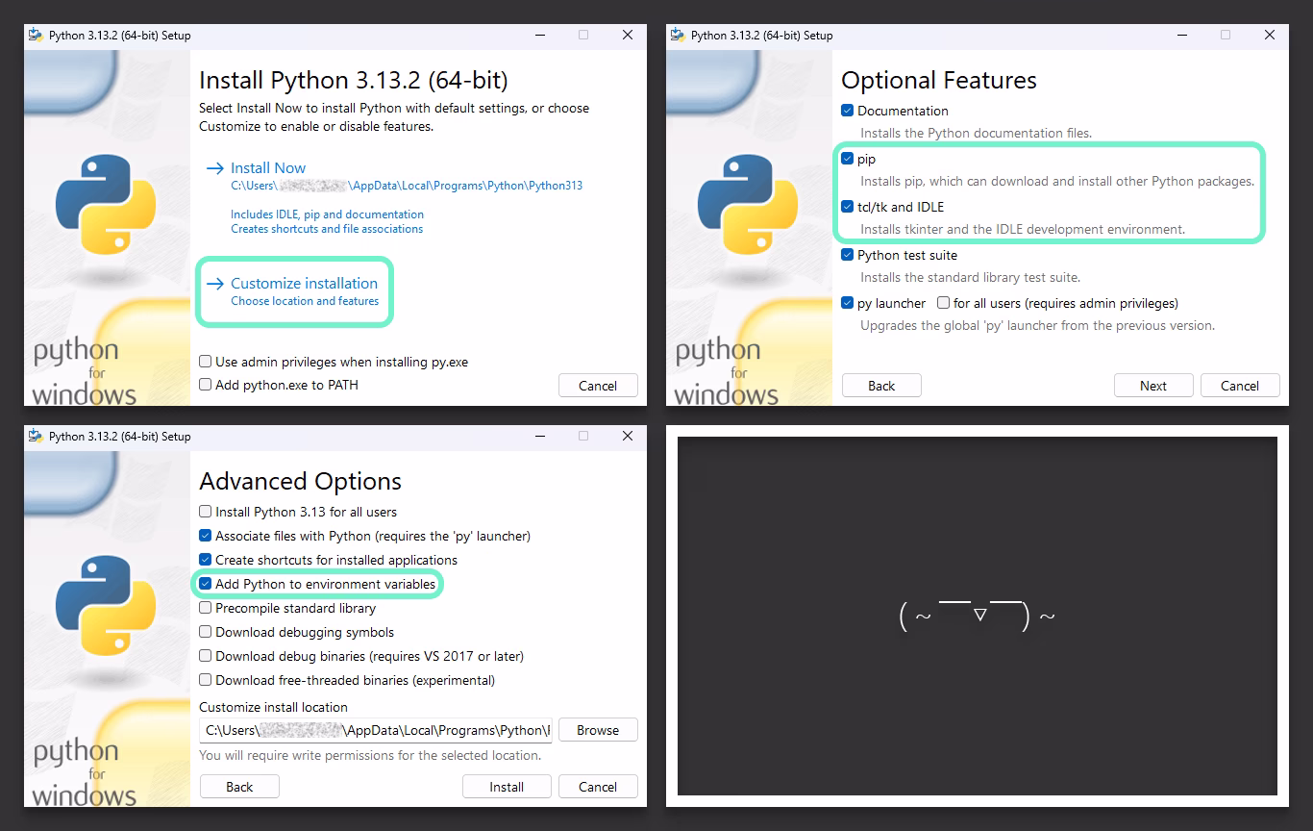Click Back in the Advanced Options window
This screenshot has height=831, width=1313.
(x=239, y=787)
